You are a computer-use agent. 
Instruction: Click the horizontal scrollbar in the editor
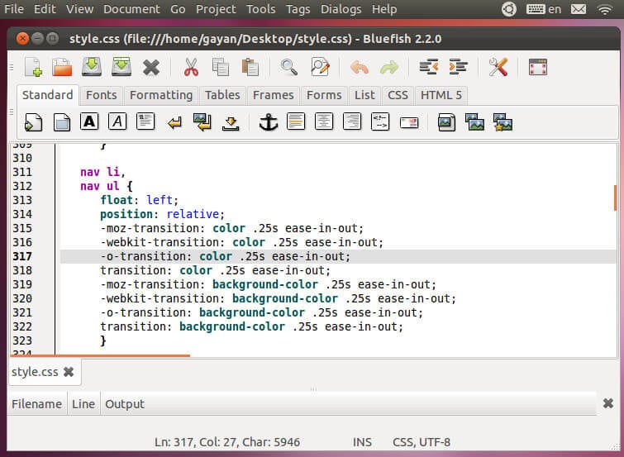pyautogui.click(x=100, y=355)
